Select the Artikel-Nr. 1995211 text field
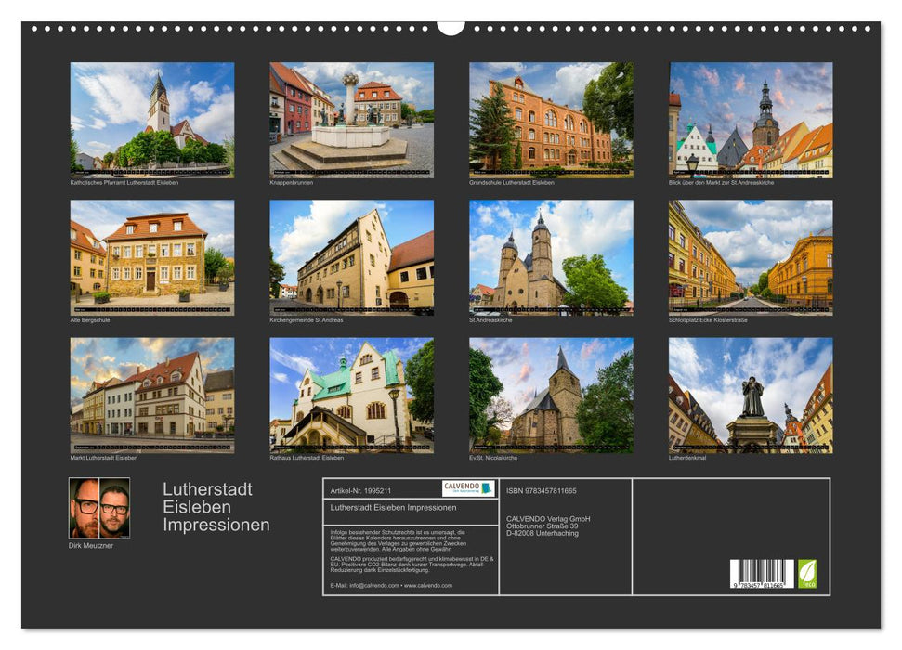The width and height of the screenshot is (902, 650). 360,489
